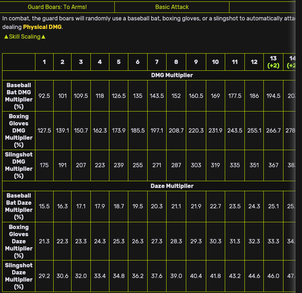Select the 231.9 boxing gloves value

[x=215, y=130]
